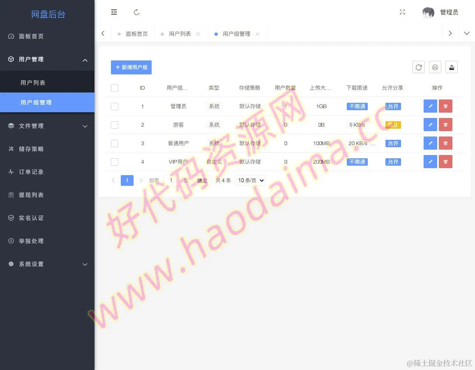Viewport: 475px width, 370px height.
Task: Click the export icon above the table
Action: click(451, 67)
